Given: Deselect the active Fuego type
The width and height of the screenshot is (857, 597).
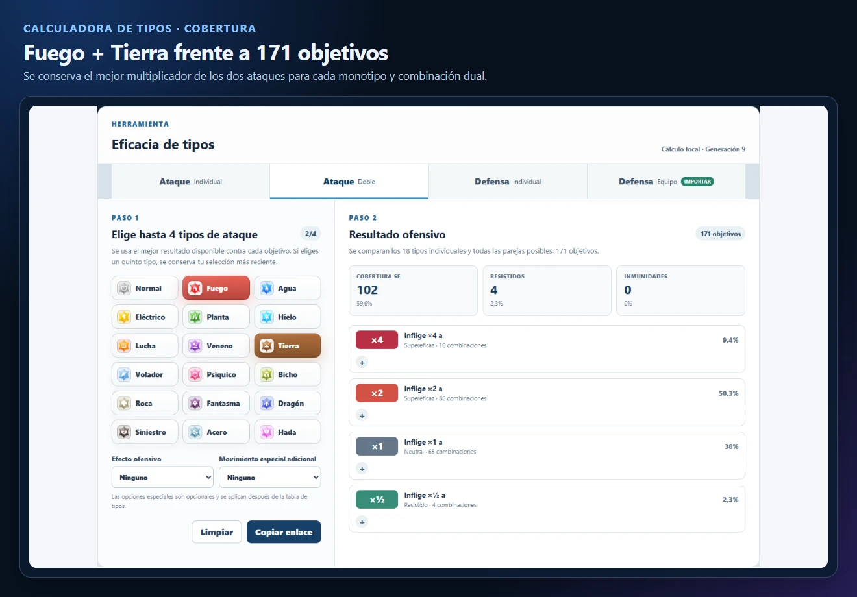Looking at the screenshot, I should (216, 288).
